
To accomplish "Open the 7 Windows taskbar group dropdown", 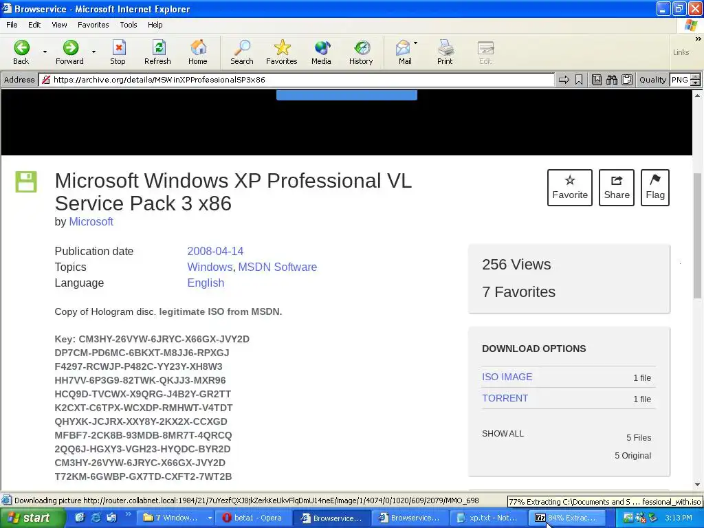I will click(x=209, y=518).
